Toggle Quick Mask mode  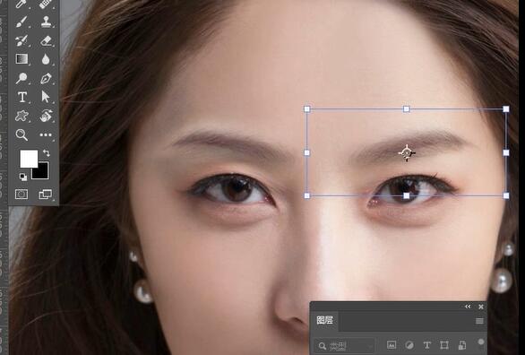[22, 195]
